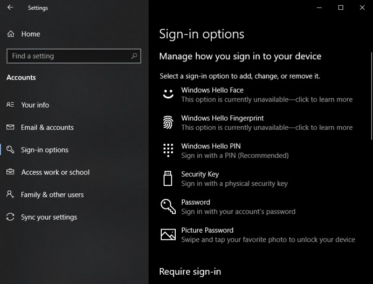Select Your info in the Accounts sidebar
373x284 pixels.
[x=35, y=105]
